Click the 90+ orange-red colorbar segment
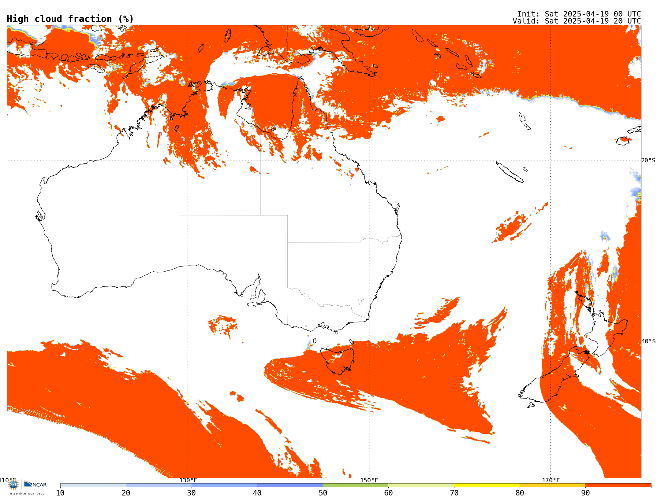This screenshot has height=497, width=661. [618, 485]
